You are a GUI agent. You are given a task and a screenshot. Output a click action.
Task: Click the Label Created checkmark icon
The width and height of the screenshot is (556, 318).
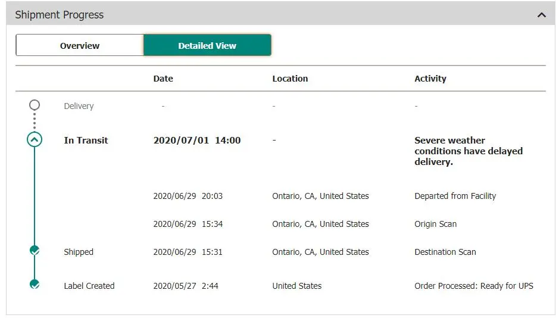click(x=35, y=285)
